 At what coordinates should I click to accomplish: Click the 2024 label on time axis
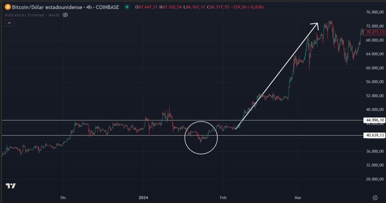[143, 198]
